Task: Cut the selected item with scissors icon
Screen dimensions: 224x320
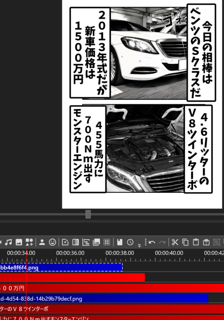Action: click(175, 242)
